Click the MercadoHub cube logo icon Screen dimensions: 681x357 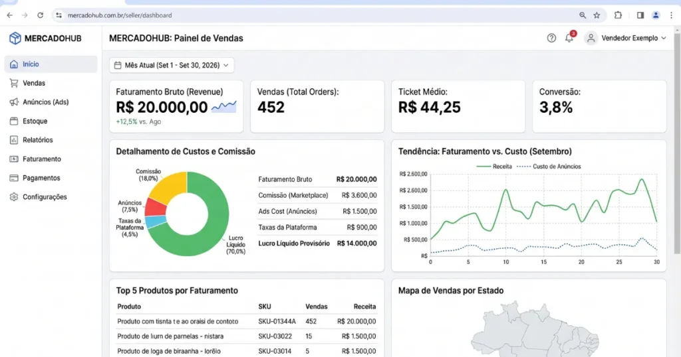click(x=15, y=38)
